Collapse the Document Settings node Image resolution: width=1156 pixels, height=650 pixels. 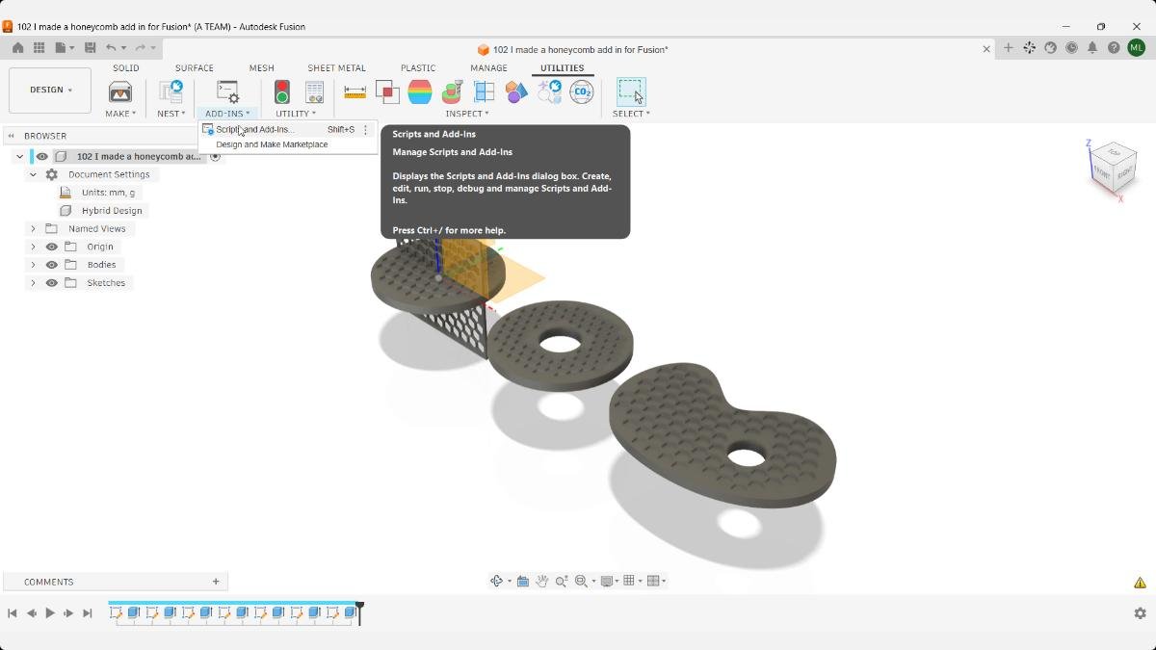pos(33,174)
